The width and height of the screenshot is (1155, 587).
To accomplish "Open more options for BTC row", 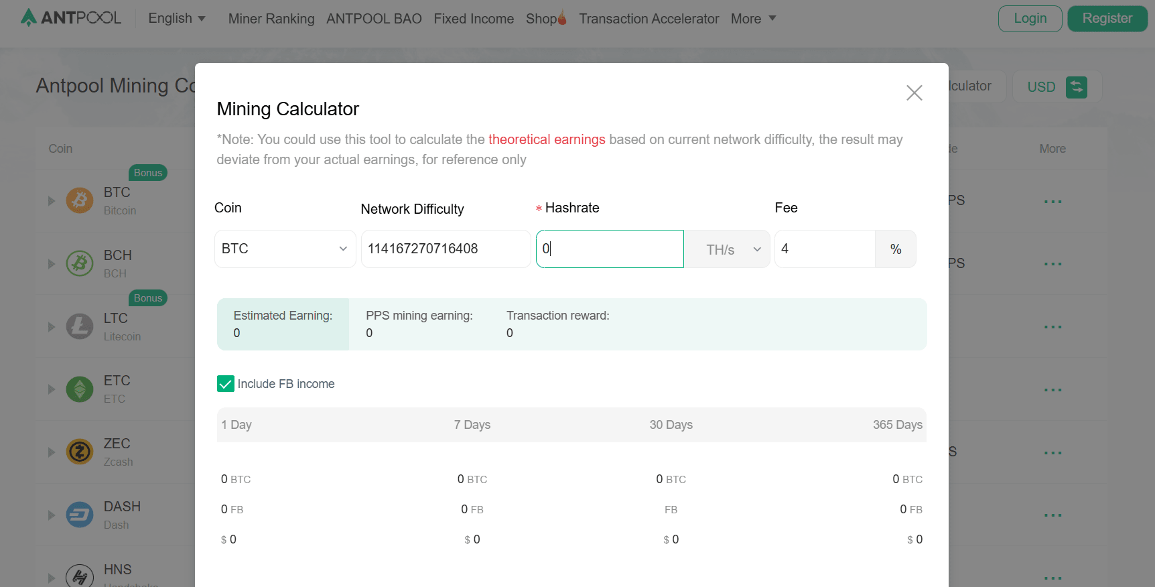I will click(1052, 201).
